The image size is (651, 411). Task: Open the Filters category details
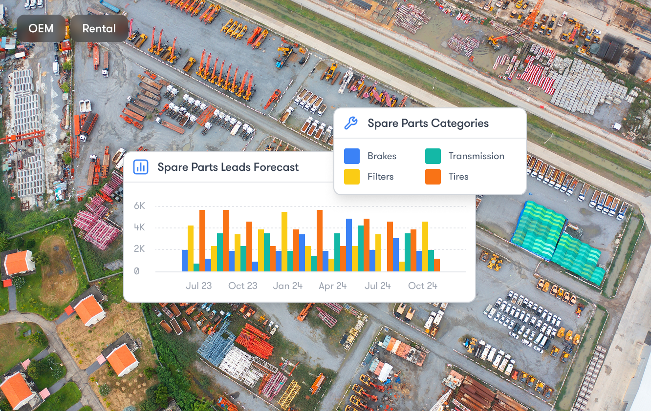382,177
